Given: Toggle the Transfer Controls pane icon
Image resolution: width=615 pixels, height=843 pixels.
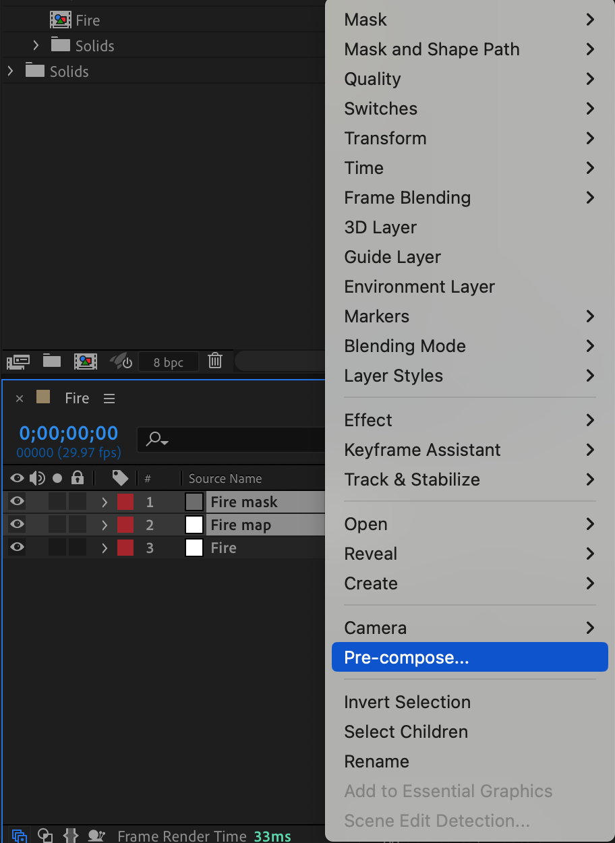Looking at the screenshot, I should 45,836.
